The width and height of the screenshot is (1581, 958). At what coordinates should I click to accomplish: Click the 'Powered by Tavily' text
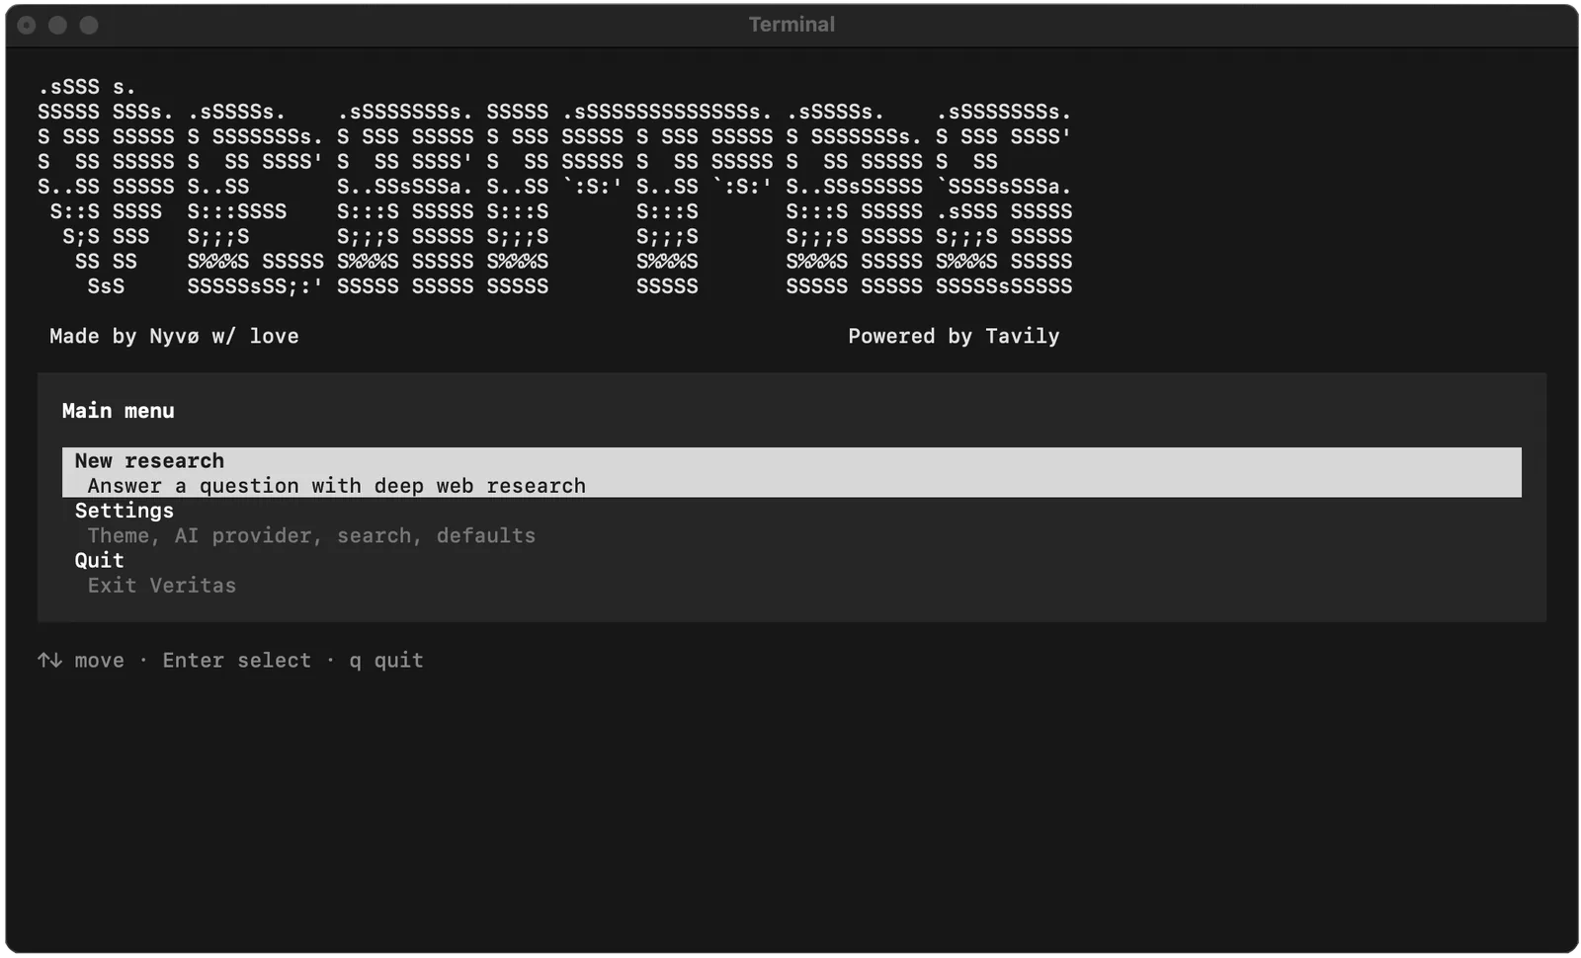pyautogui.click(x=954, y=336)
